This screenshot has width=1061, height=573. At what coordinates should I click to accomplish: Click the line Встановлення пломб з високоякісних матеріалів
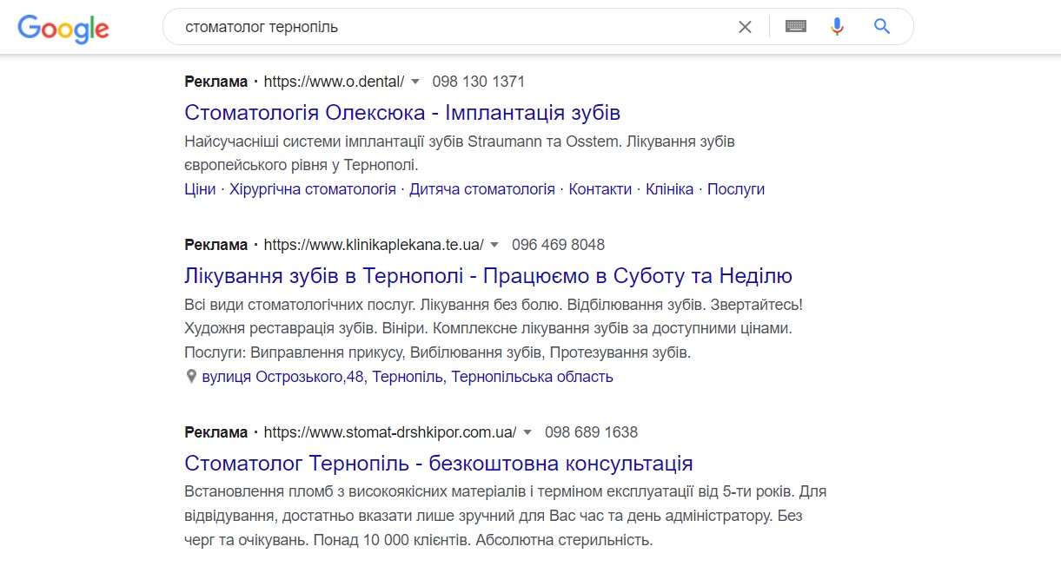pyautogui.click(x=506, y=491)
